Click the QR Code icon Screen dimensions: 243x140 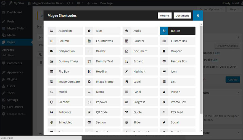89,112
